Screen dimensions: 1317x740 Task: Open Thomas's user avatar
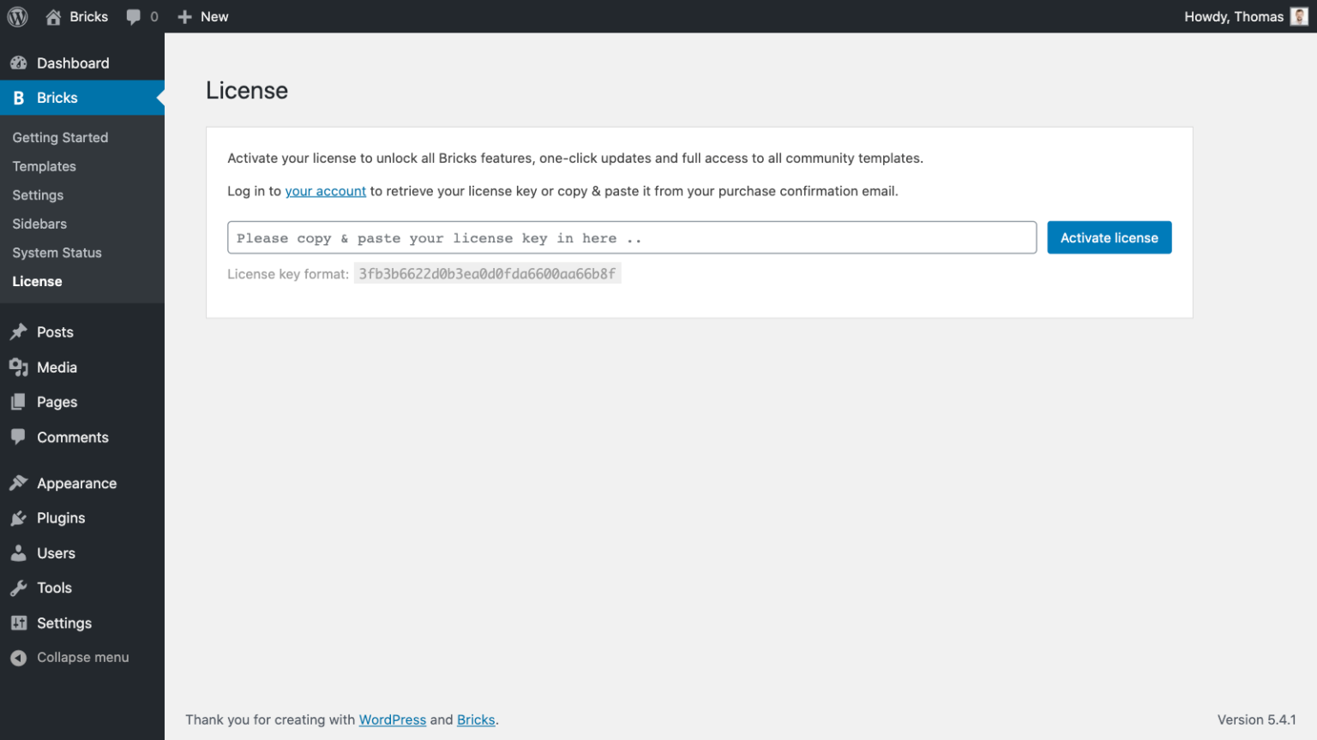coord(1299,16)
